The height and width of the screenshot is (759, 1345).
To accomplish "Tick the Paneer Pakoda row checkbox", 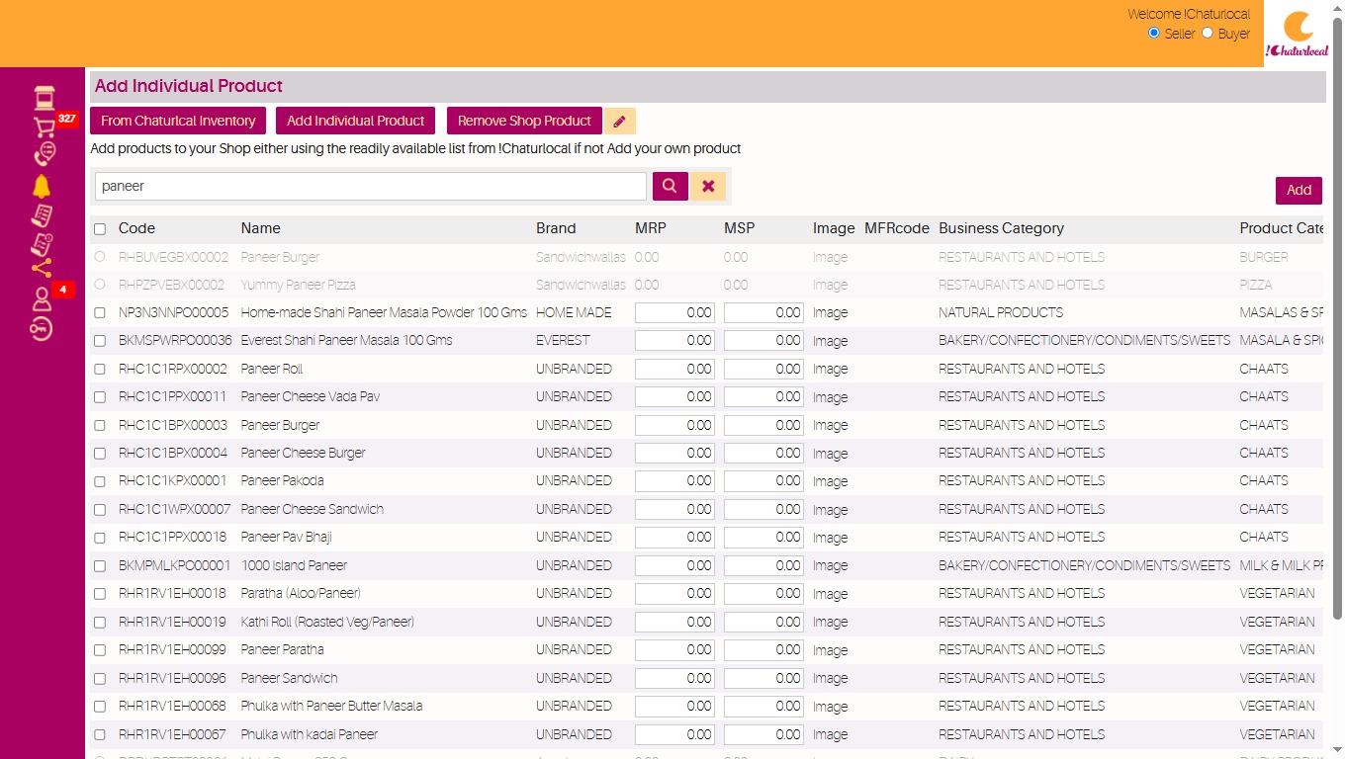I will pyautogui.click(x=100, y=481).
